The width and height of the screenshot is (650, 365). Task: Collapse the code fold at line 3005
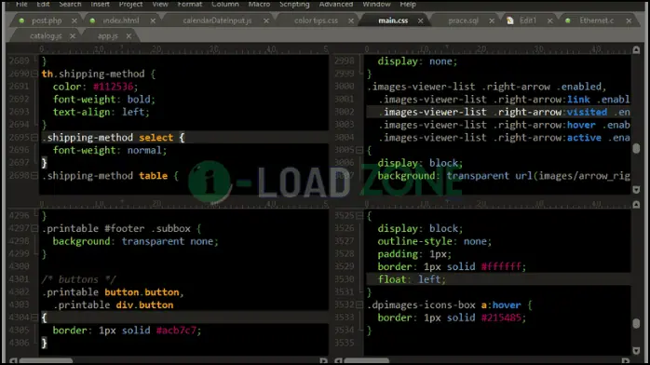pyautogui.click(x=359, y=150)
